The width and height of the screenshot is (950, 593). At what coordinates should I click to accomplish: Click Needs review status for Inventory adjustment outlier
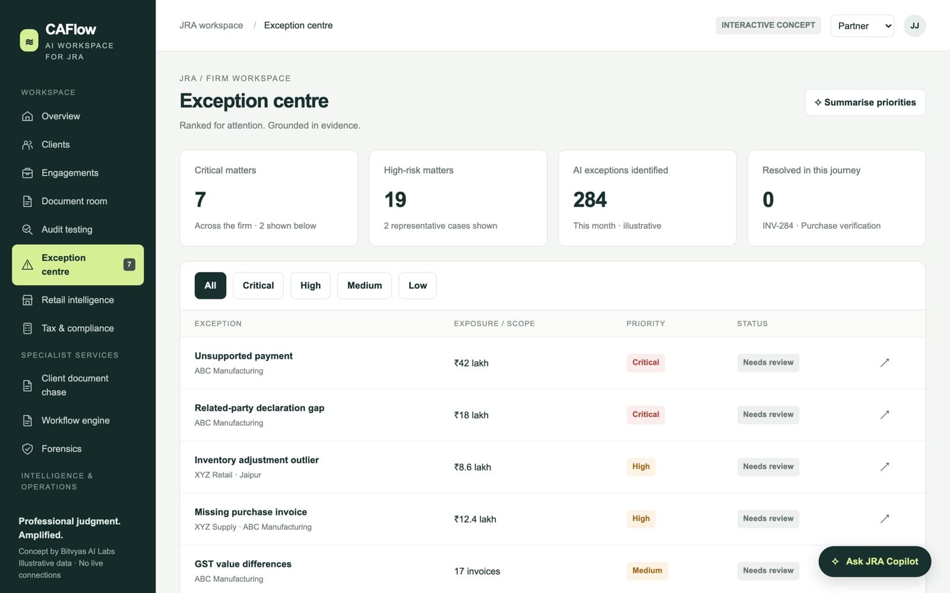[x=768, y=467]
